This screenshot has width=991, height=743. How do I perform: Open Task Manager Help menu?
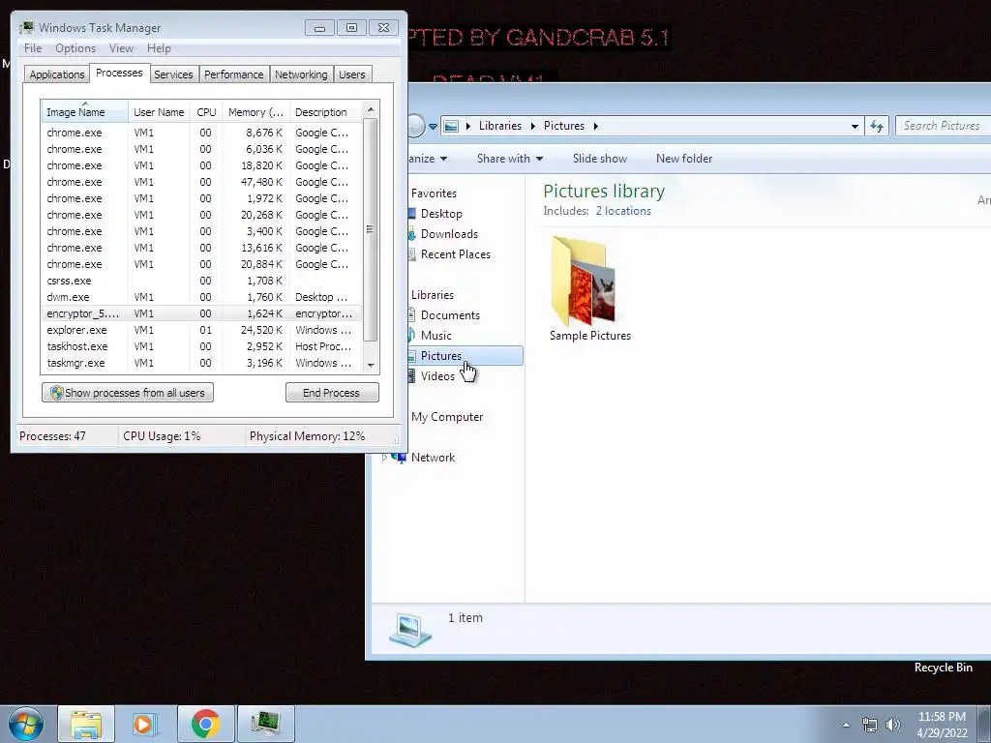159,48
